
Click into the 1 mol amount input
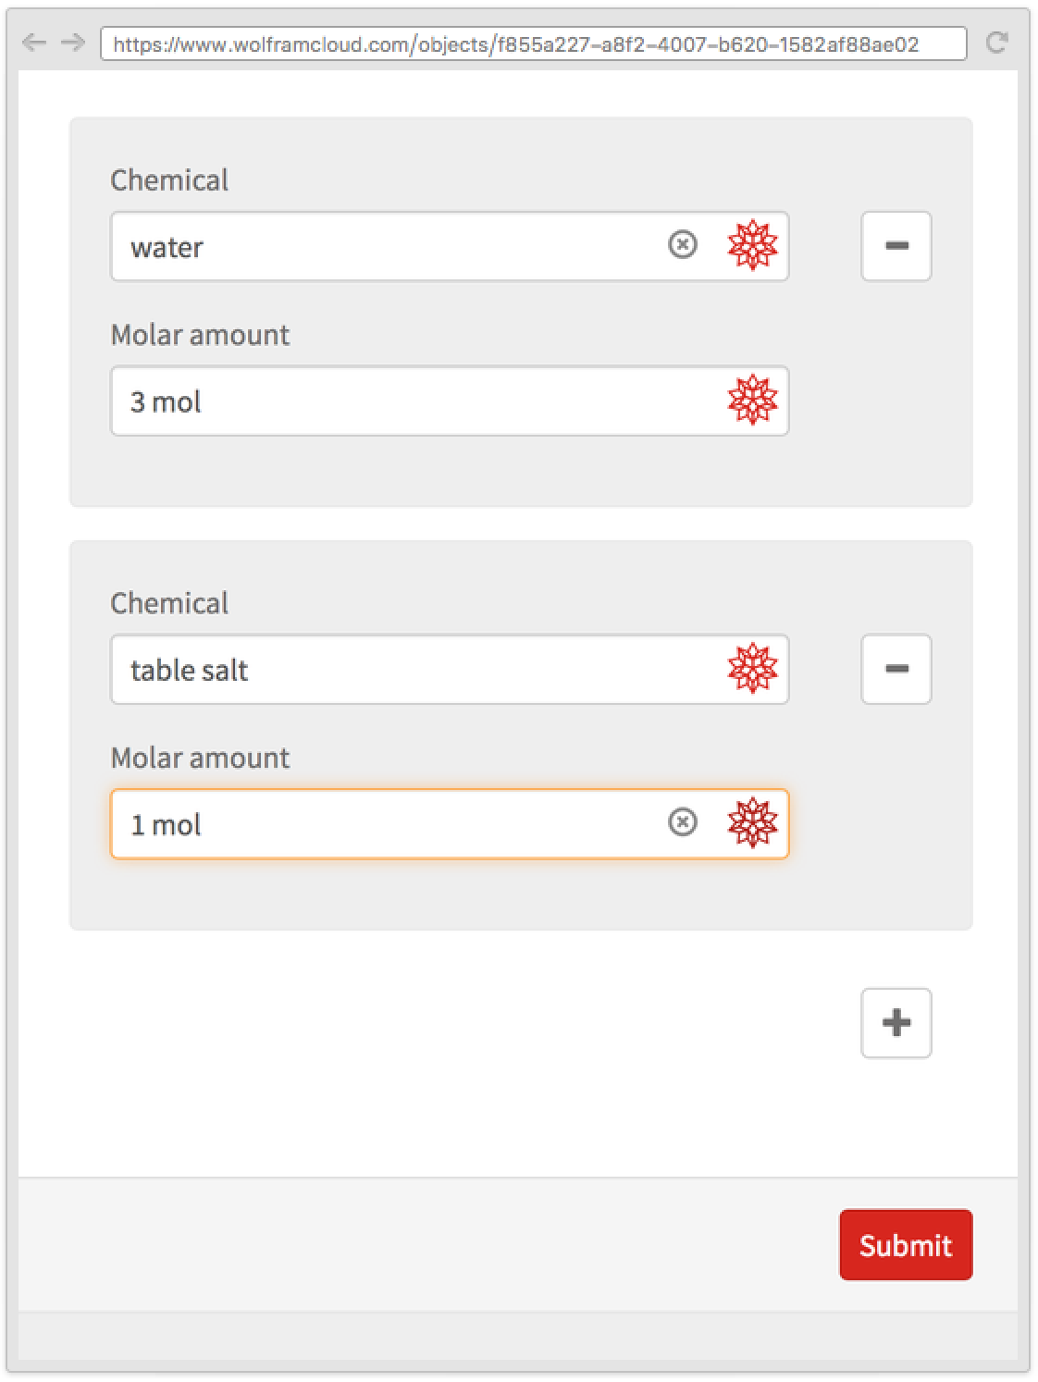click(x=389, y=824)
